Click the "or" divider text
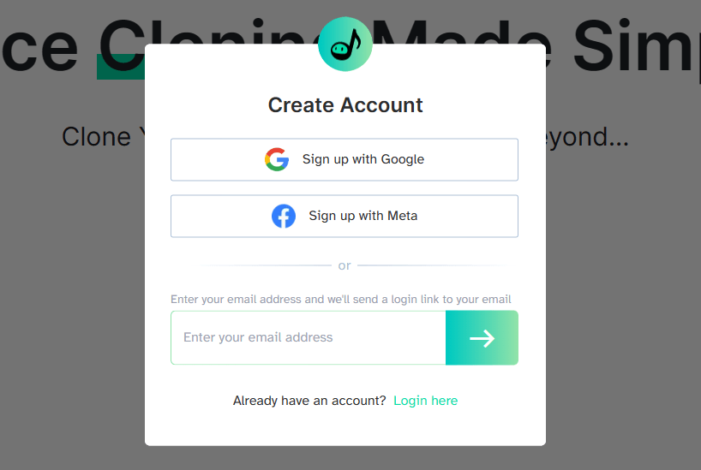Viewport: 701px width, 470px height. [345, 266]
